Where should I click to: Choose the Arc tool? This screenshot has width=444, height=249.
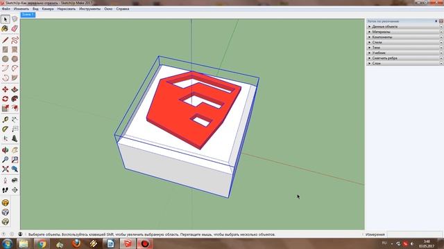click(5, 68)
